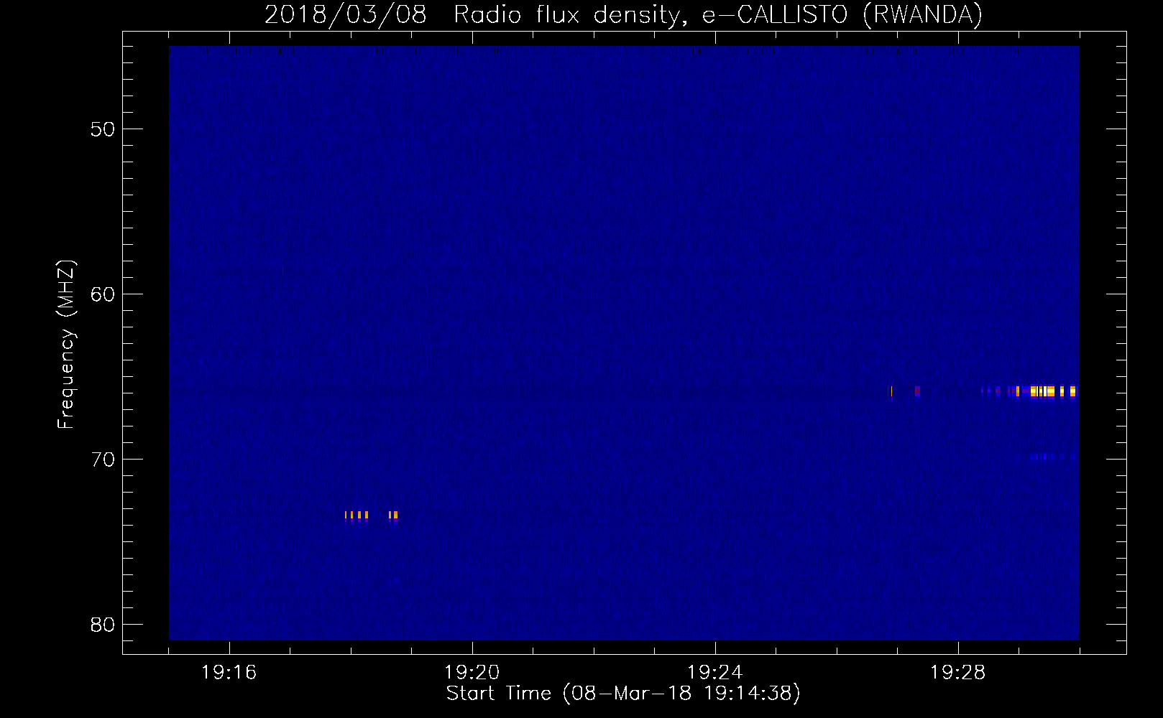Click the 'Start Time (08-Mar-18 19:14:38)' label
This screenshot has width=1163, height=718.
(623, 694)
